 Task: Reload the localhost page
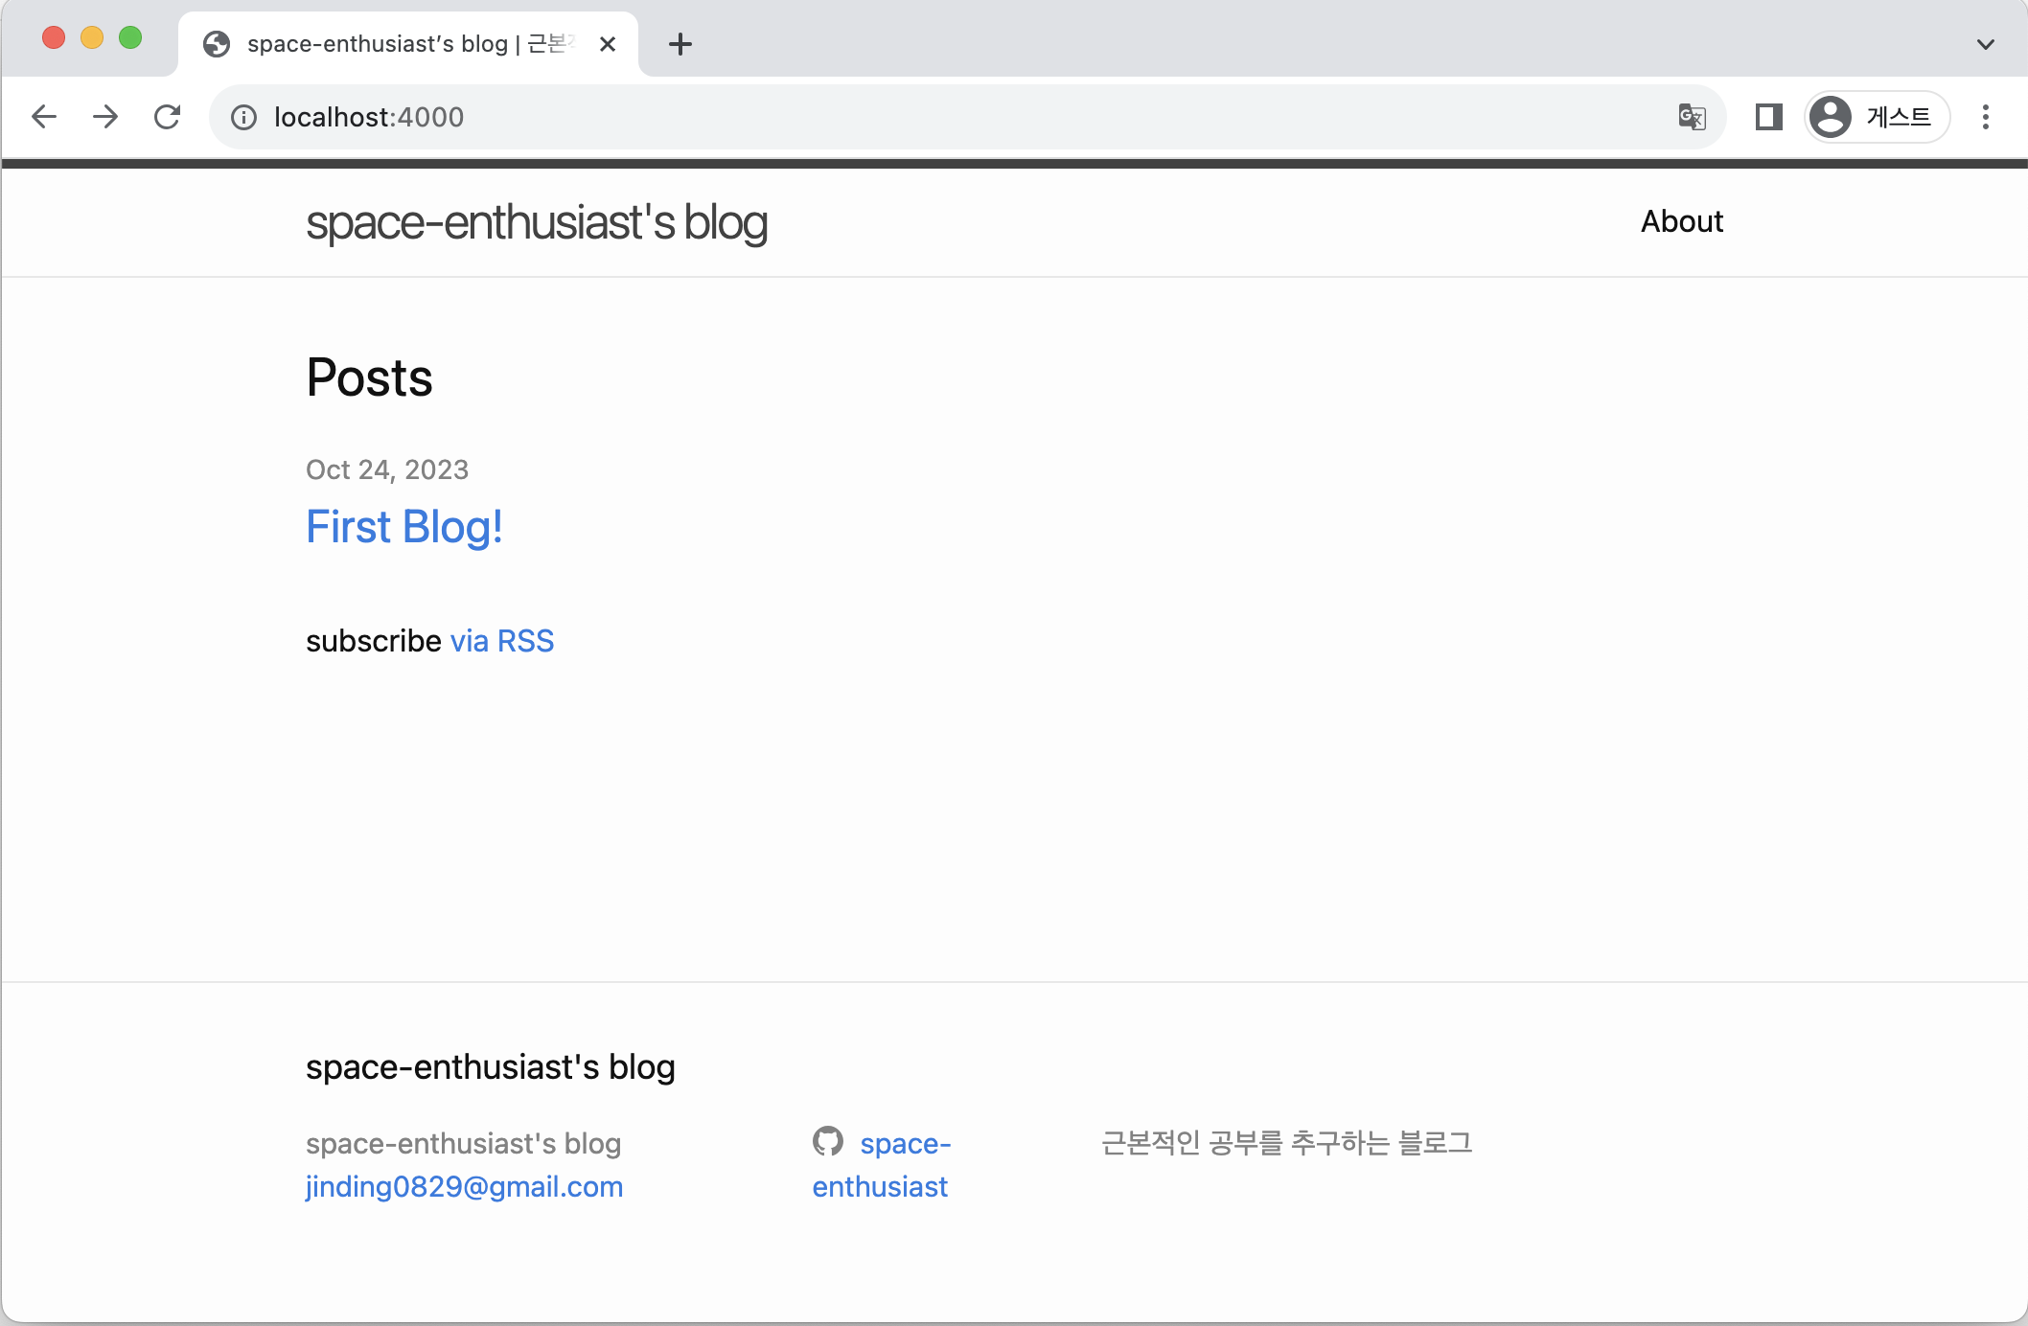click(x=168, y=117)
